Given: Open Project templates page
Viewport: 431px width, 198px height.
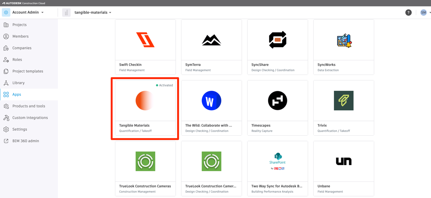Looking at the screenshot, I should pos(28,71).
